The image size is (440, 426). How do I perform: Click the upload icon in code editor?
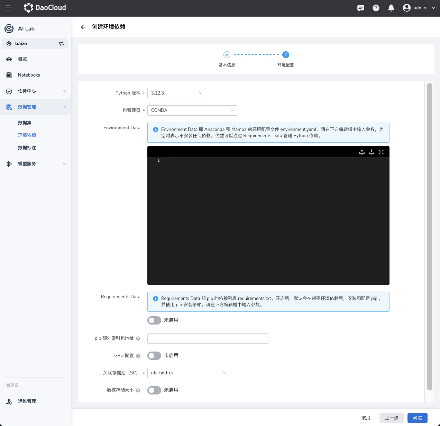tap(362, 152)
